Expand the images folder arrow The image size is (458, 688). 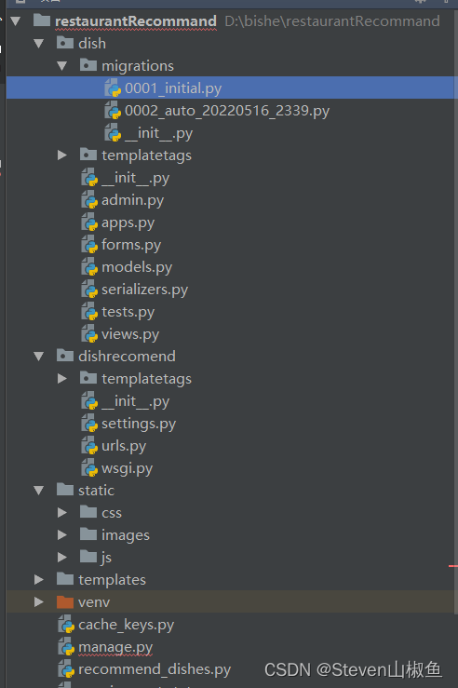62,535
